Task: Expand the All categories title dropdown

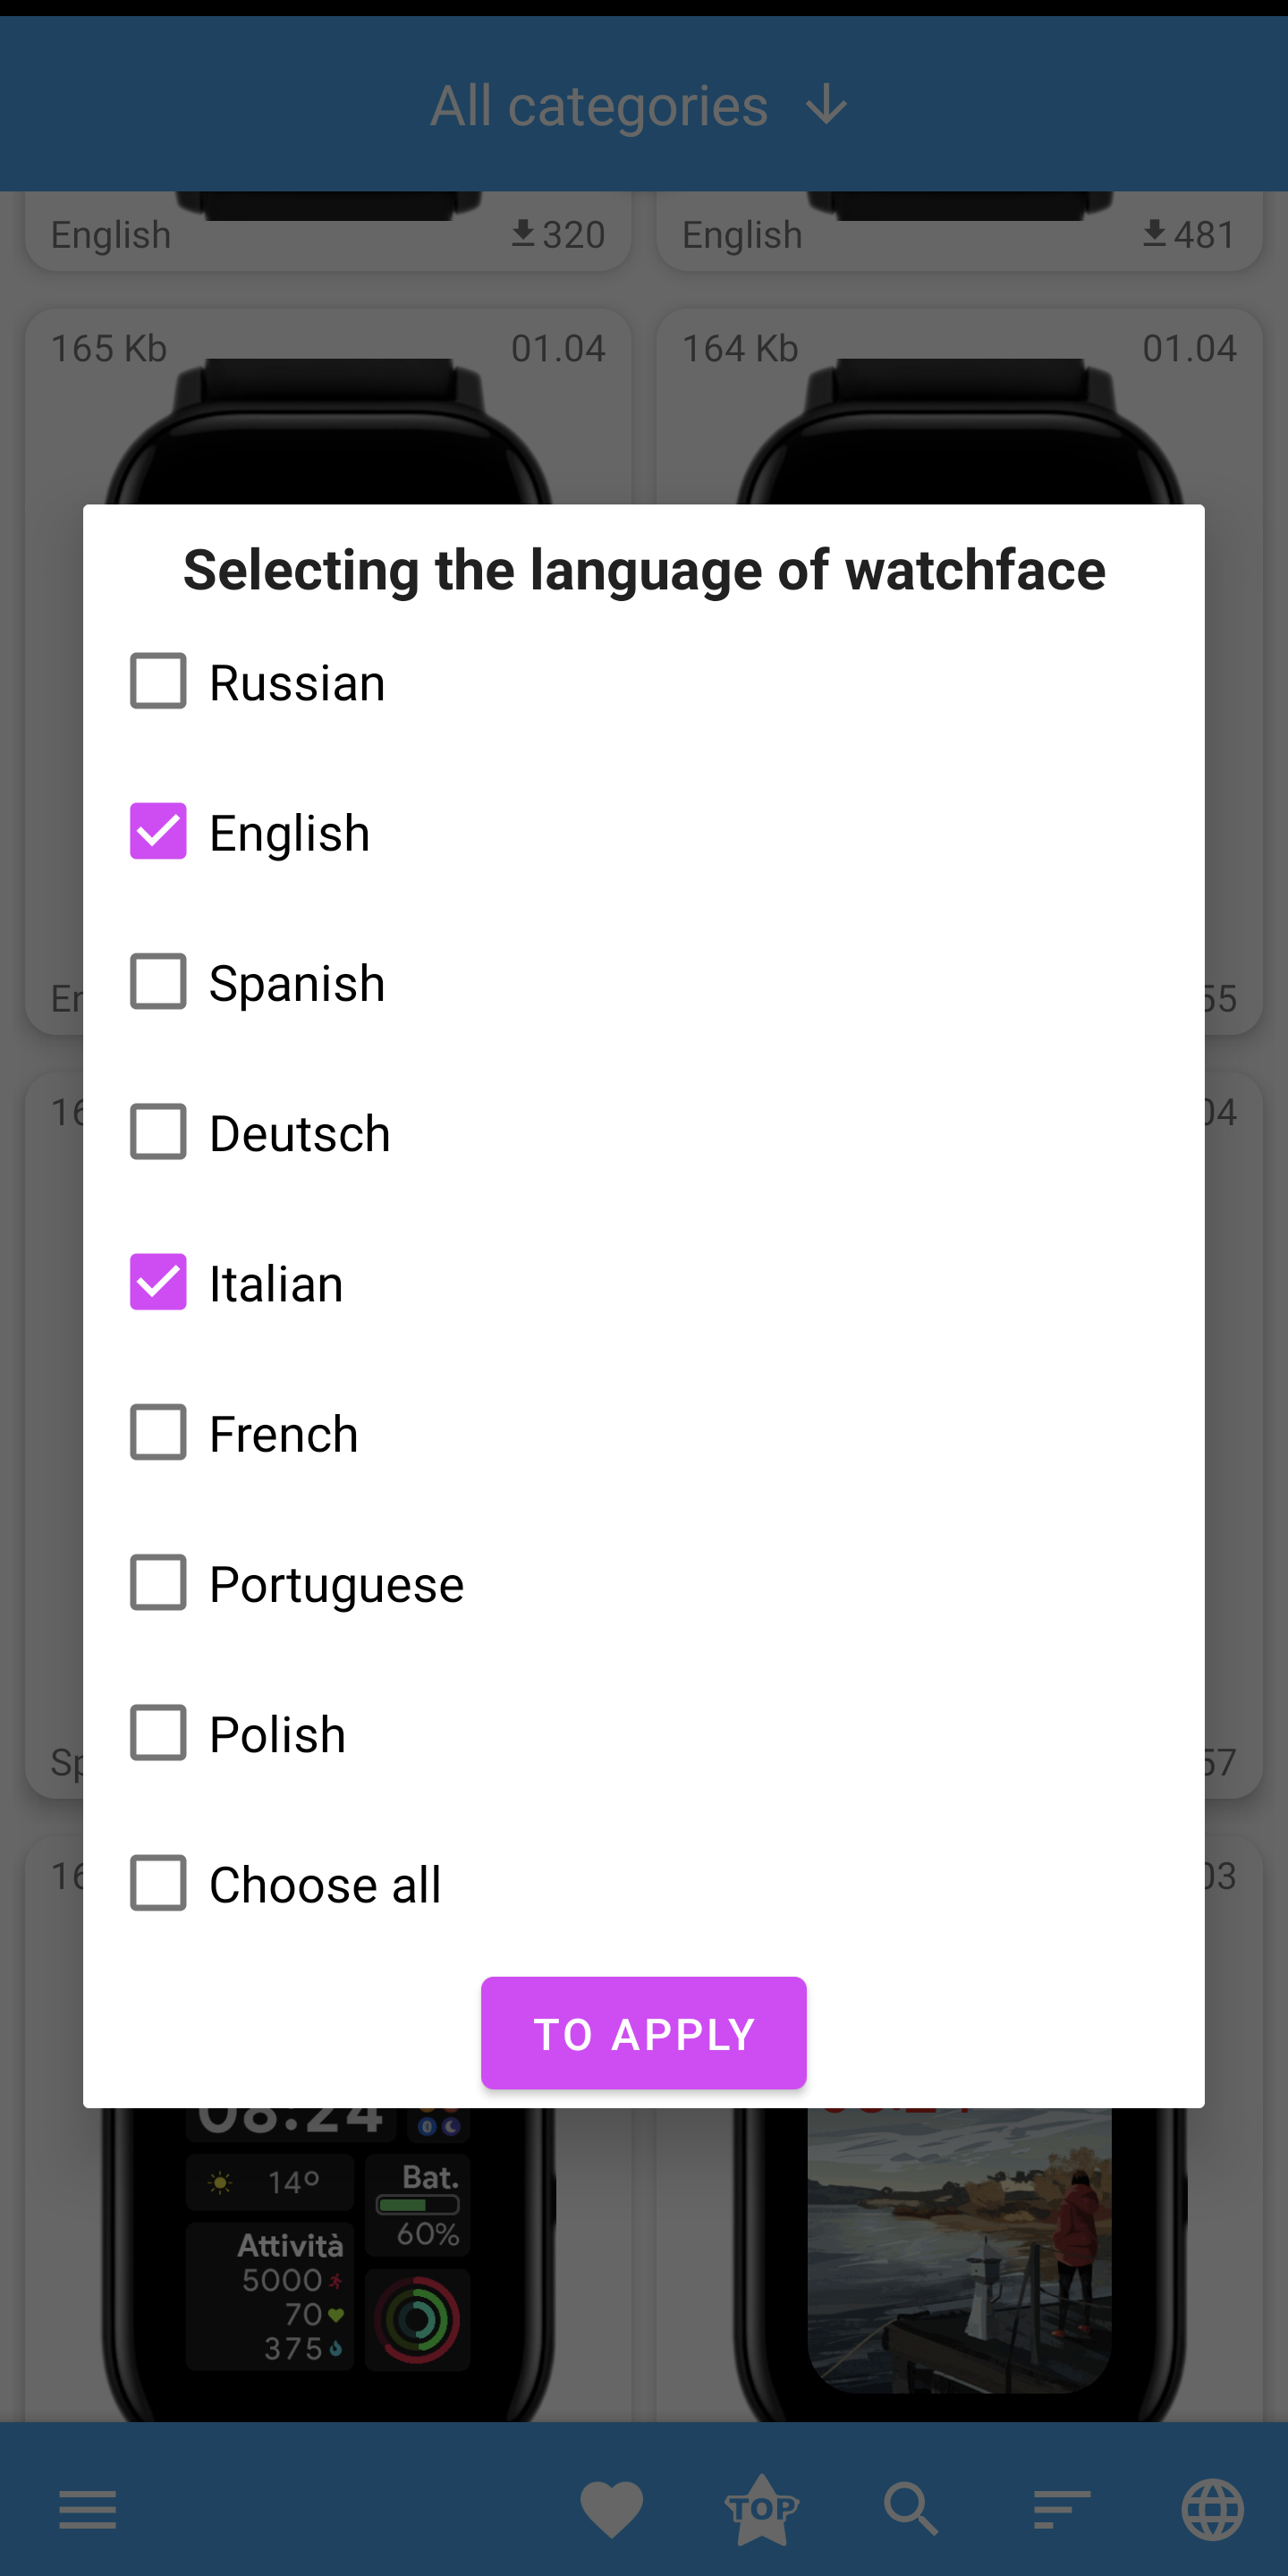Action: pos(599,106)
